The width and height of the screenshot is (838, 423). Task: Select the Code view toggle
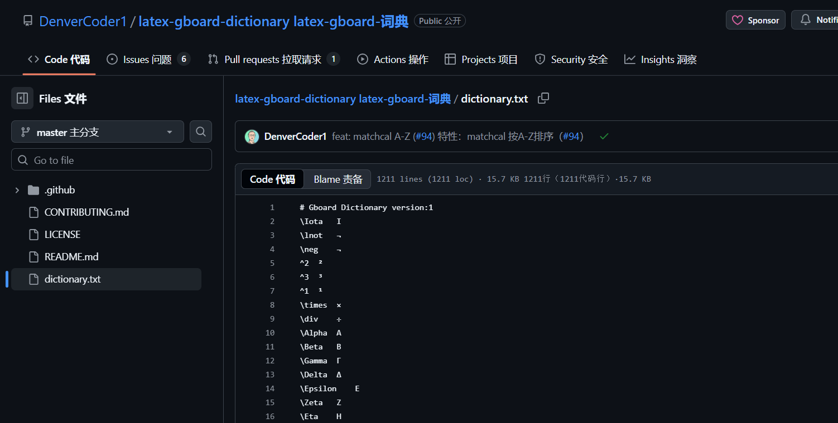(272, 179)
